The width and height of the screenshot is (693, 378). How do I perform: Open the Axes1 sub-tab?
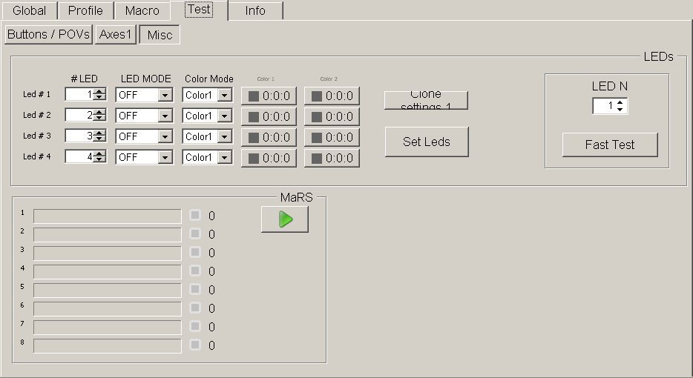pos(116,35)
